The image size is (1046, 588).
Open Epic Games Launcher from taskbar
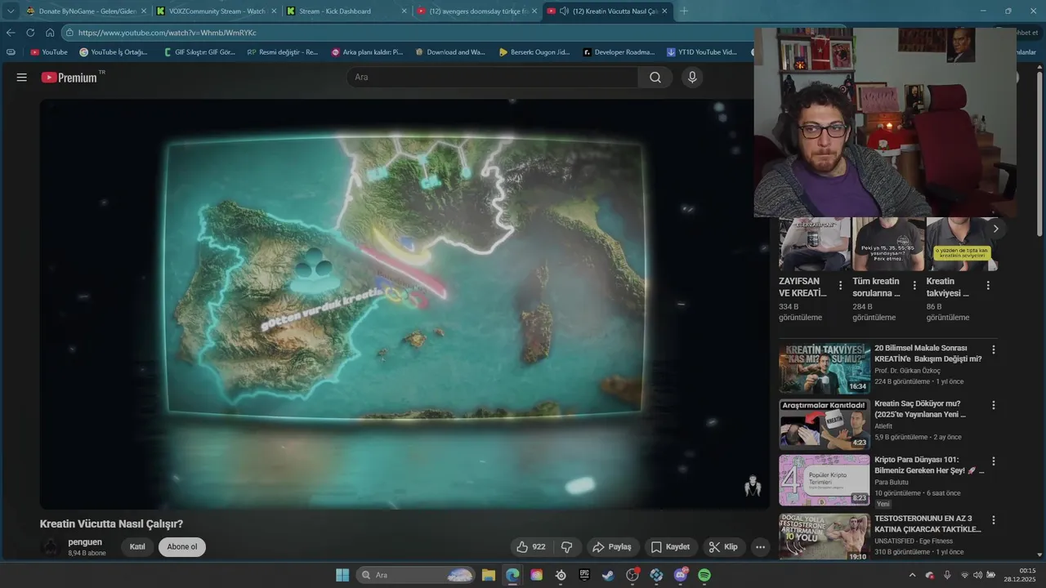(x=584, y=575)
